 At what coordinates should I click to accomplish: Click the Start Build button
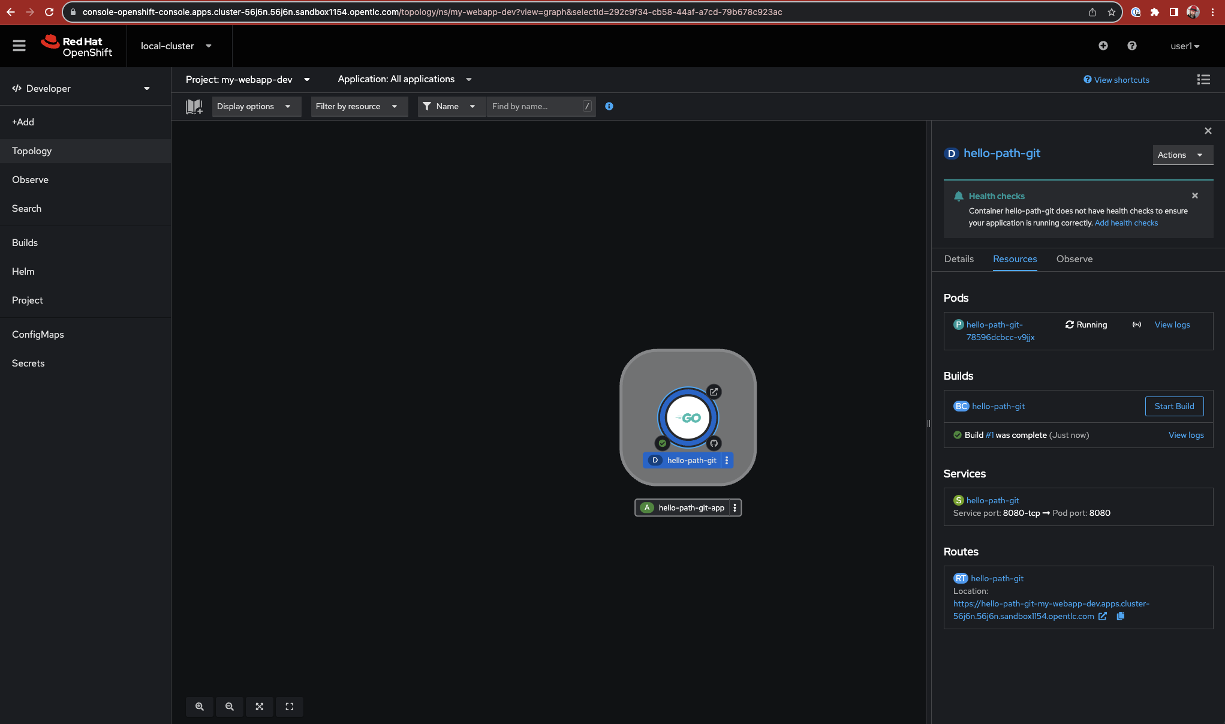click(1173, 406)
